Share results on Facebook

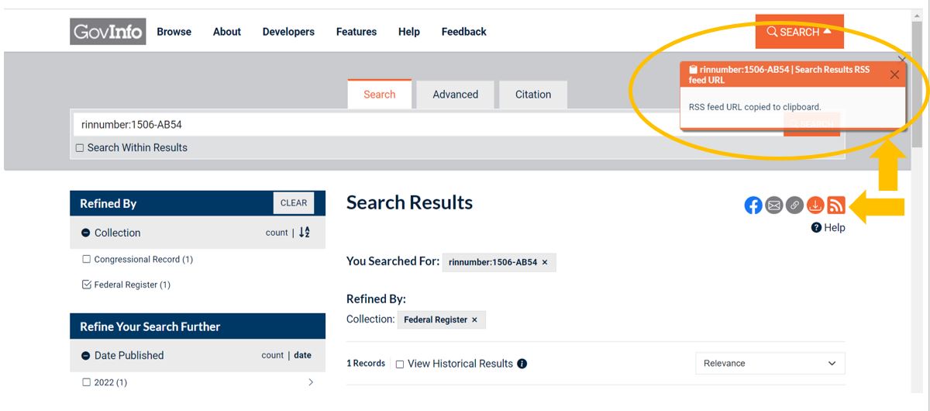tap(753, 205)
